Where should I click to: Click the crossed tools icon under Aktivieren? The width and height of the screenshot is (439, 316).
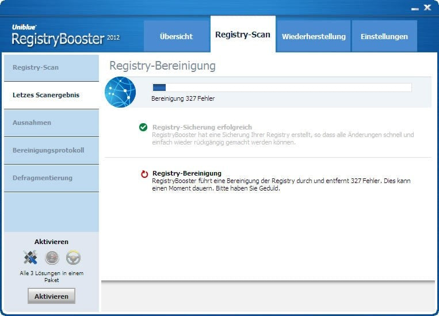pos(30,257)
